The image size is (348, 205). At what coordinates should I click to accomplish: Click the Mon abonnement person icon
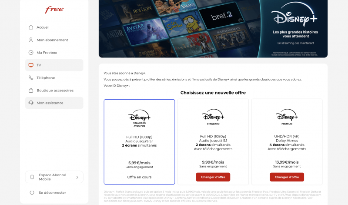(x=31, y=40)
